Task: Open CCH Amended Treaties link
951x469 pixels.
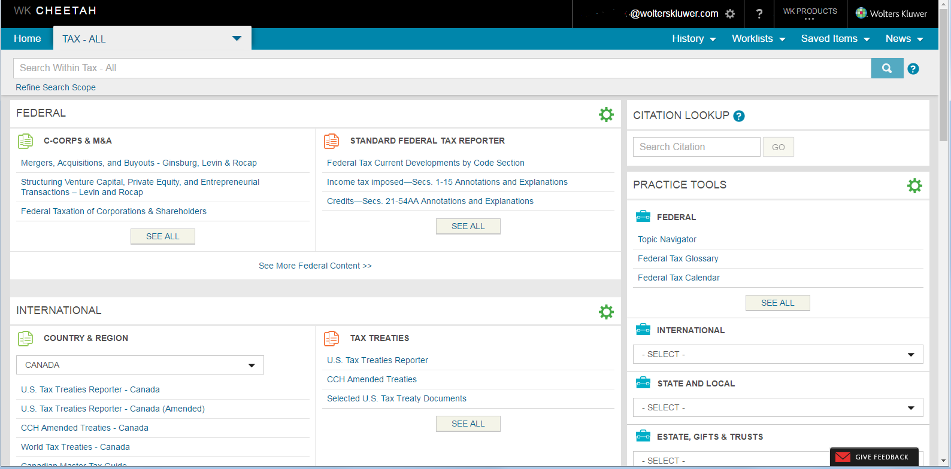Action: 372,379
